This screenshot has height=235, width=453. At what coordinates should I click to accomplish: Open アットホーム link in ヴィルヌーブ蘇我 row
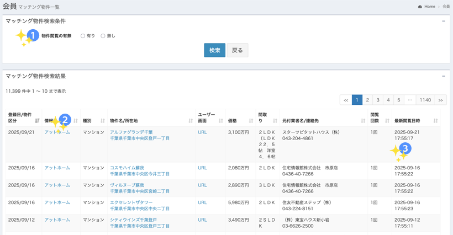pyautogui.click(x=57, y=185)
